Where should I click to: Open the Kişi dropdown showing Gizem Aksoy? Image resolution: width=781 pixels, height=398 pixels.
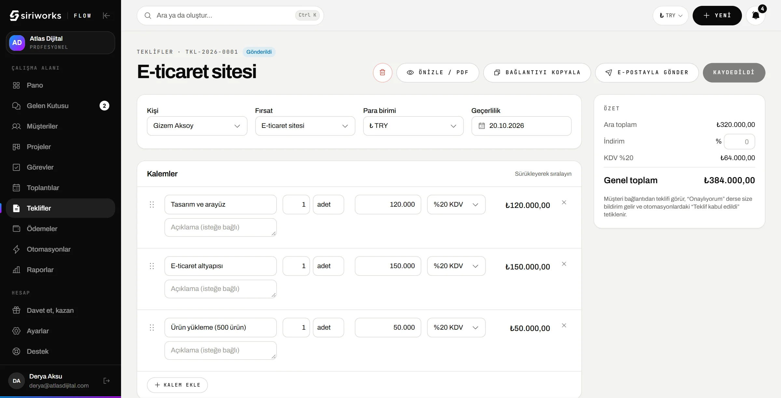coord(197,126)
